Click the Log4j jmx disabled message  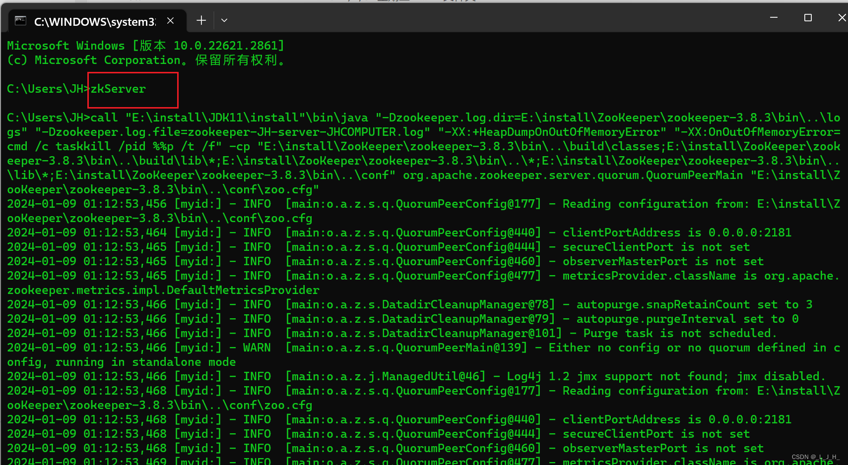click(x=665, y=376)
